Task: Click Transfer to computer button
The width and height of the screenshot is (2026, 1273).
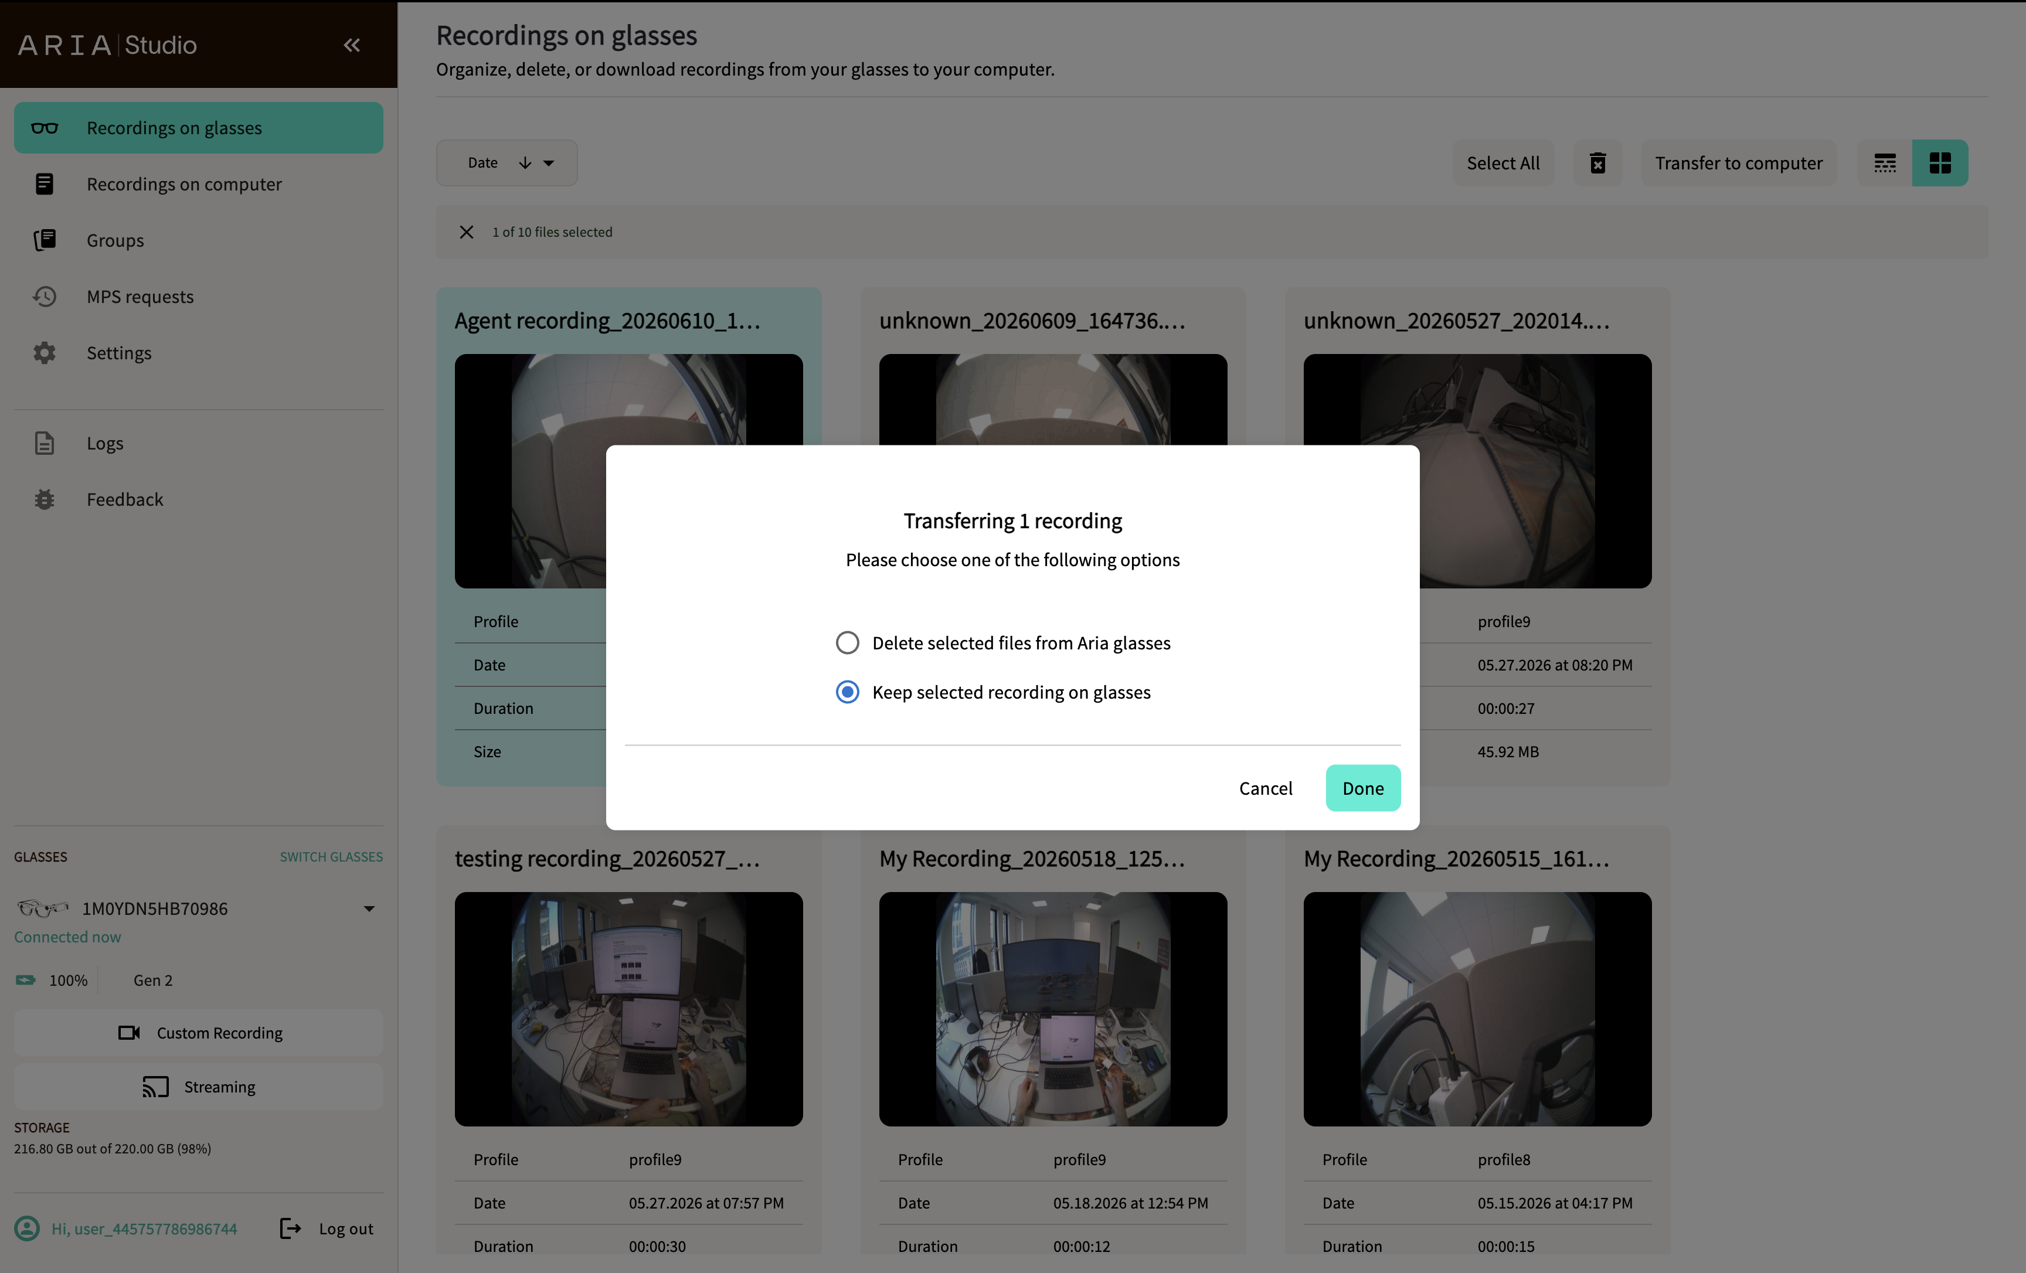Action: coord(1738,163)
